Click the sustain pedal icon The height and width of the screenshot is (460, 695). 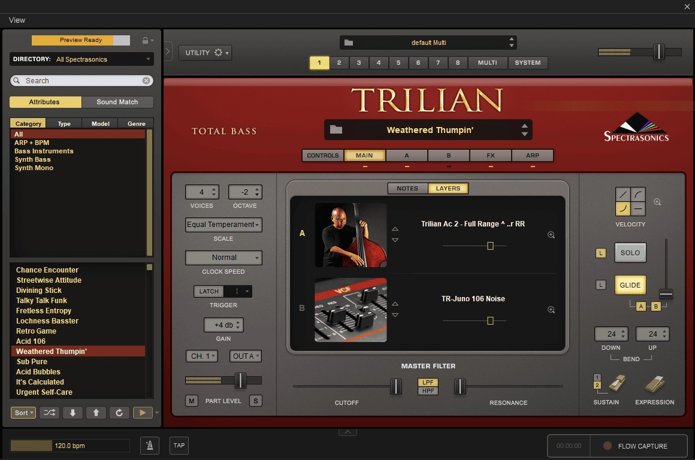click(617, 383)
